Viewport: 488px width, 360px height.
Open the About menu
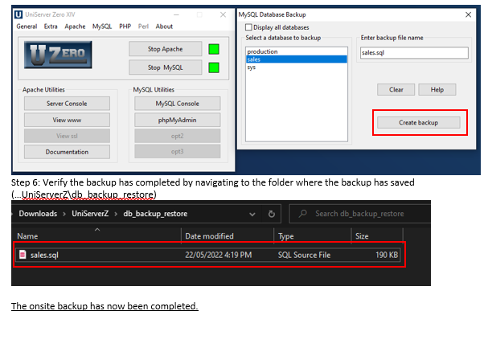pos(164,27)
